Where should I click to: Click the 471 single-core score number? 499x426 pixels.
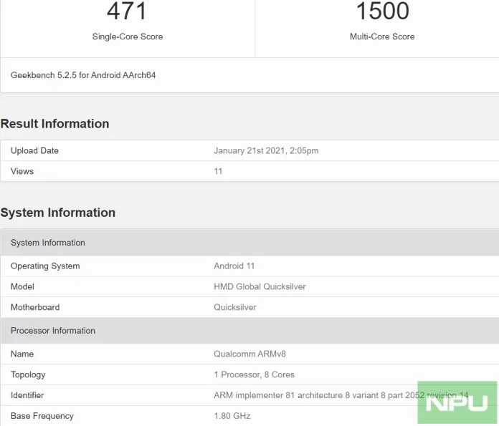tap(128, 11)
